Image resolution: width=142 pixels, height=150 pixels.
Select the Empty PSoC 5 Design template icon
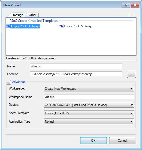coord(61,26)
